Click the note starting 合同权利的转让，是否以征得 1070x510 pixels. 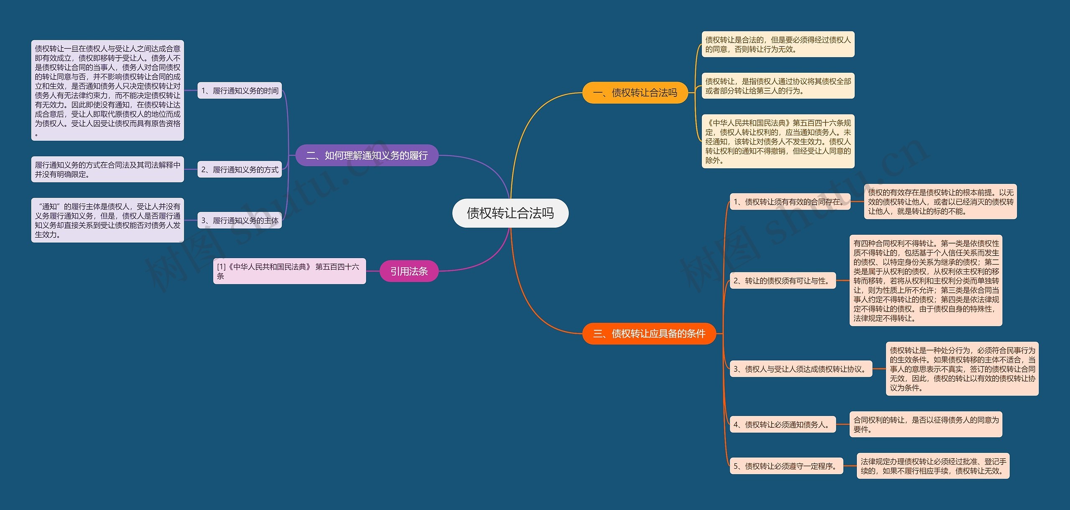[926, 424]
